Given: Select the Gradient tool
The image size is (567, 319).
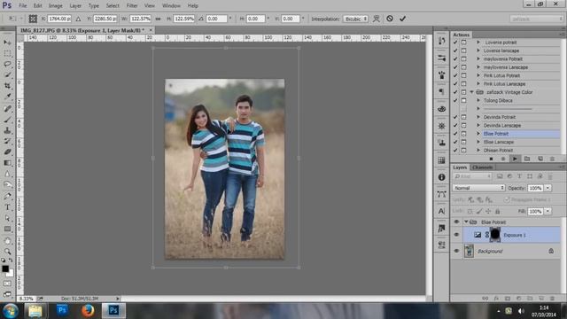Looking at the screenshot, I should 7,163.
